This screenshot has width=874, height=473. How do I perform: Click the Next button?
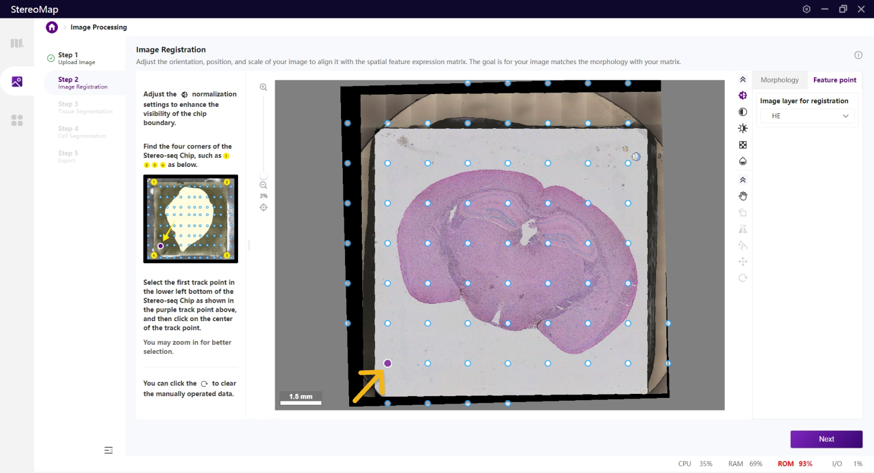click(826, 439)
